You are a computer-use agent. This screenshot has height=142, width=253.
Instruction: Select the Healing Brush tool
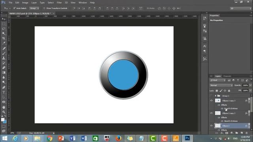click(x=4, y=48)
